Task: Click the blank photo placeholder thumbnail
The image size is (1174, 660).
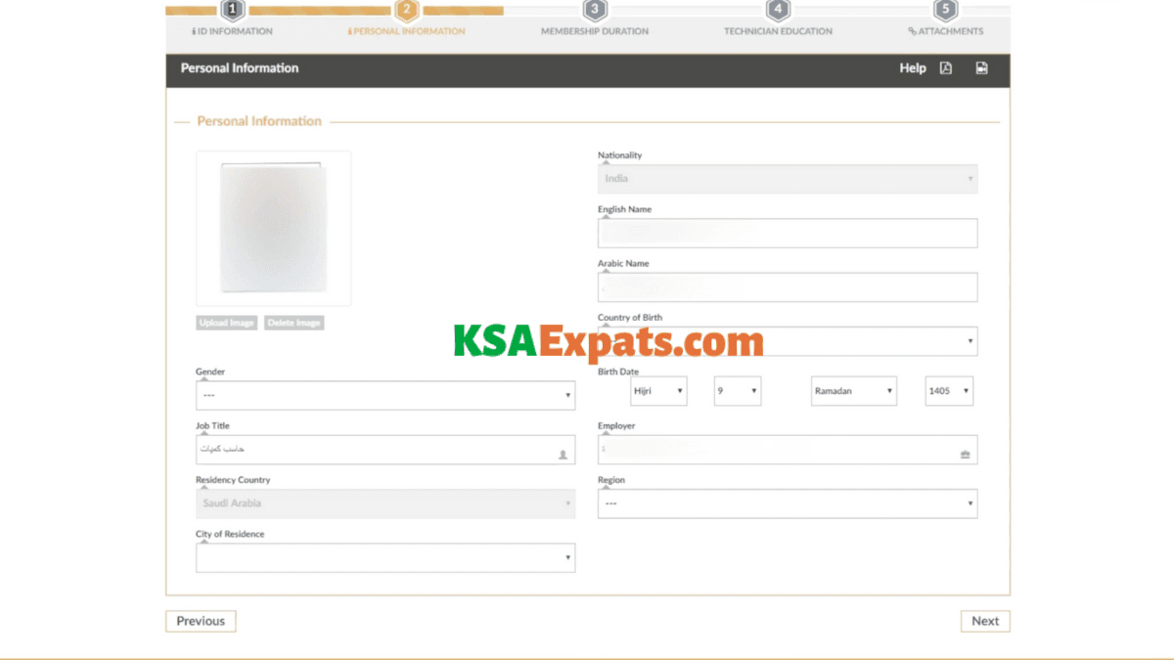Action: coord(273,227)
